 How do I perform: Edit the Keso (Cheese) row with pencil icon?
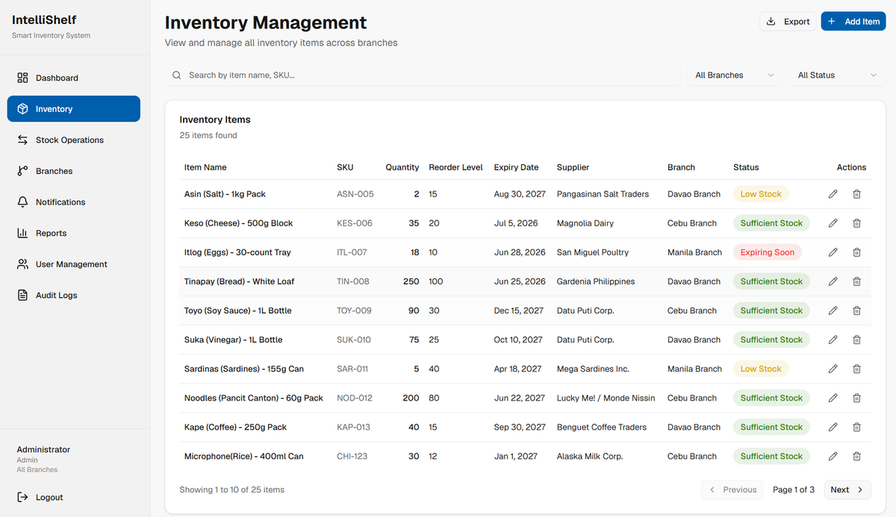833,223
